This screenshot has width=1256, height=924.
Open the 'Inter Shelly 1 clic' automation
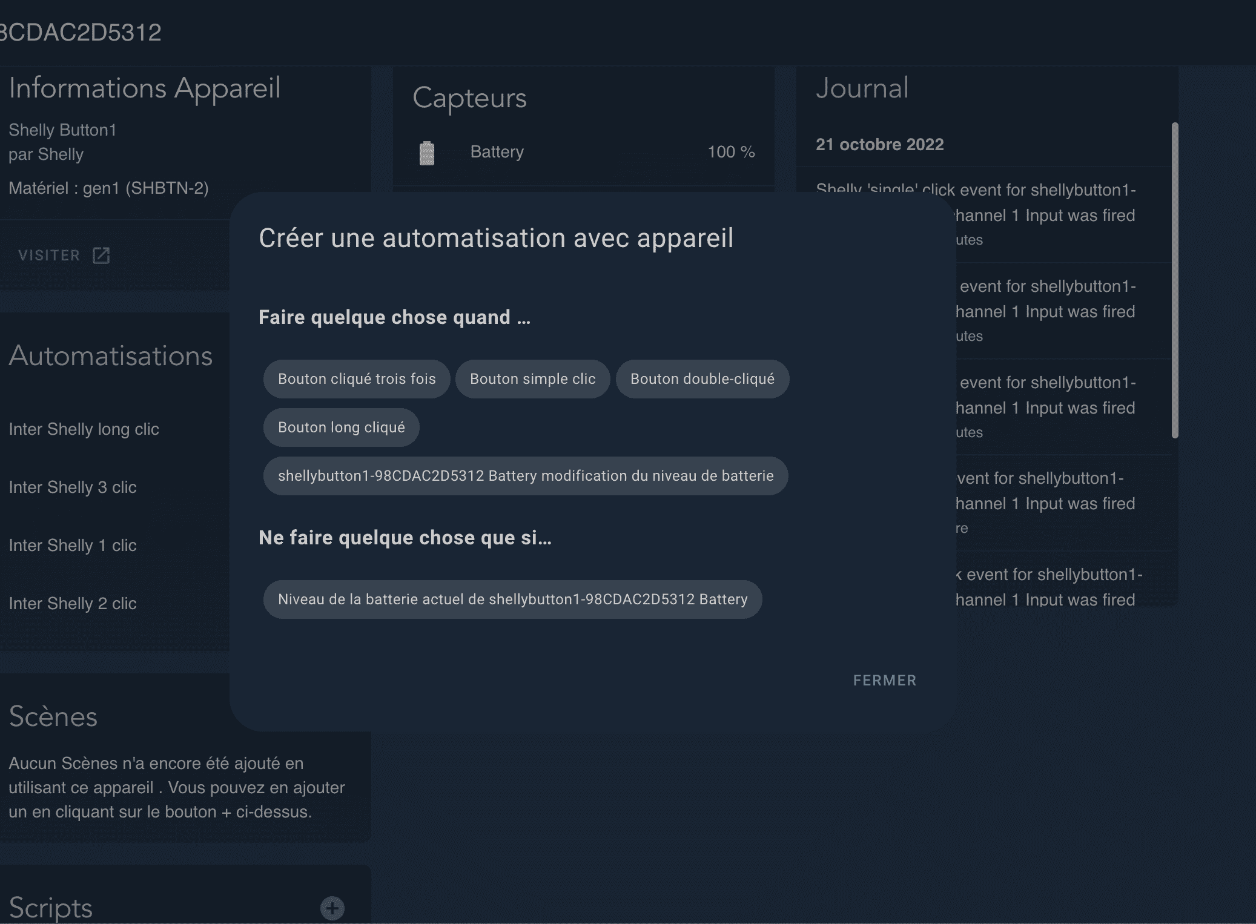(73, 546)
